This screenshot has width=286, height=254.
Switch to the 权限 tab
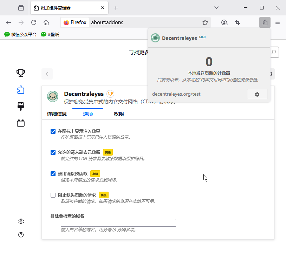(x=119, y=114)
